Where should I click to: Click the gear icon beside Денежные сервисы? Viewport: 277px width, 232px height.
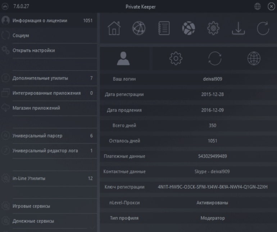[x=5, y=221]
